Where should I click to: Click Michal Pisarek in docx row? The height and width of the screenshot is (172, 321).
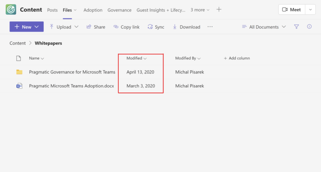[190, 86]
